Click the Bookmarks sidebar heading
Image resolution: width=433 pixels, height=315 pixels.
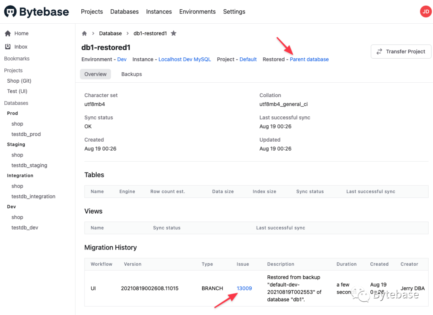click(16, 59)
